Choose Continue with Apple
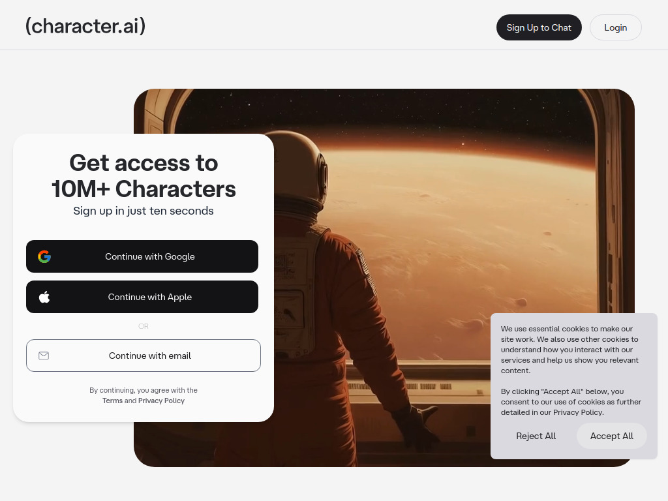 click(142, 297)
